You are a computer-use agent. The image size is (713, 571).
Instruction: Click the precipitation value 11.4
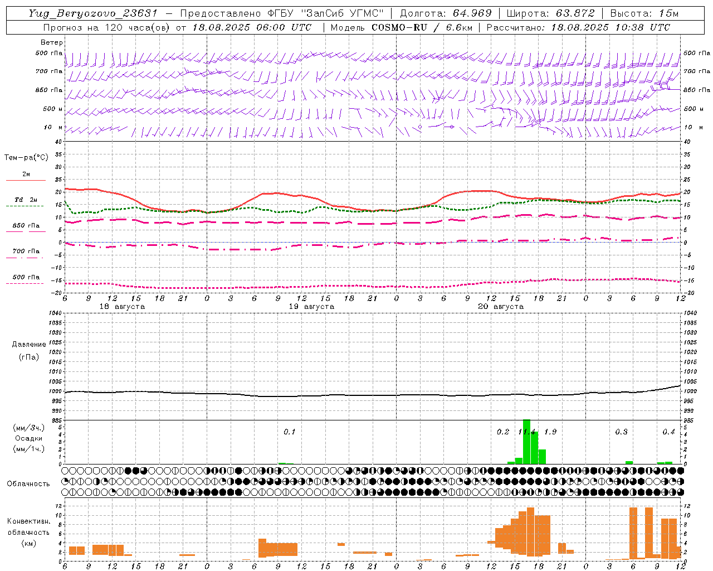[x=527, y=432]
